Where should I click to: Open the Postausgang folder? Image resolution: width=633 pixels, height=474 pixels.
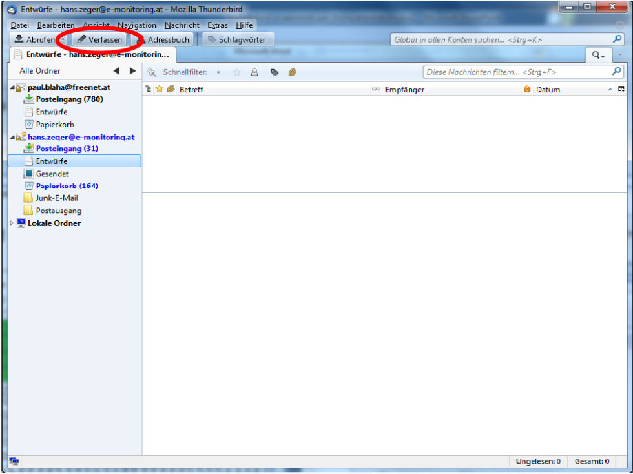(x=59, y=211)
